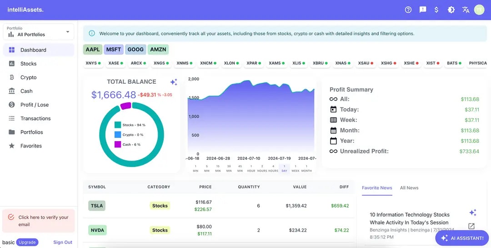This screenshot has width=491, height=248.
Task: Click the Portfolios folder icon in sidebar
Action: coord(12,132)
